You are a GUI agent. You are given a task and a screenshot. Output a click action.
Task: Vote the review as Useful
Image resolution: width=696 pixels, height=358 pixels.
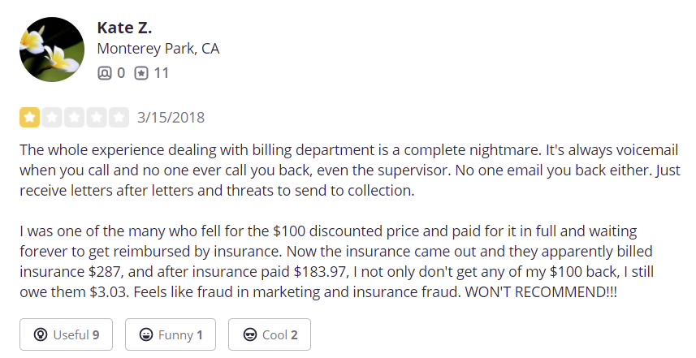pos(66,334)
